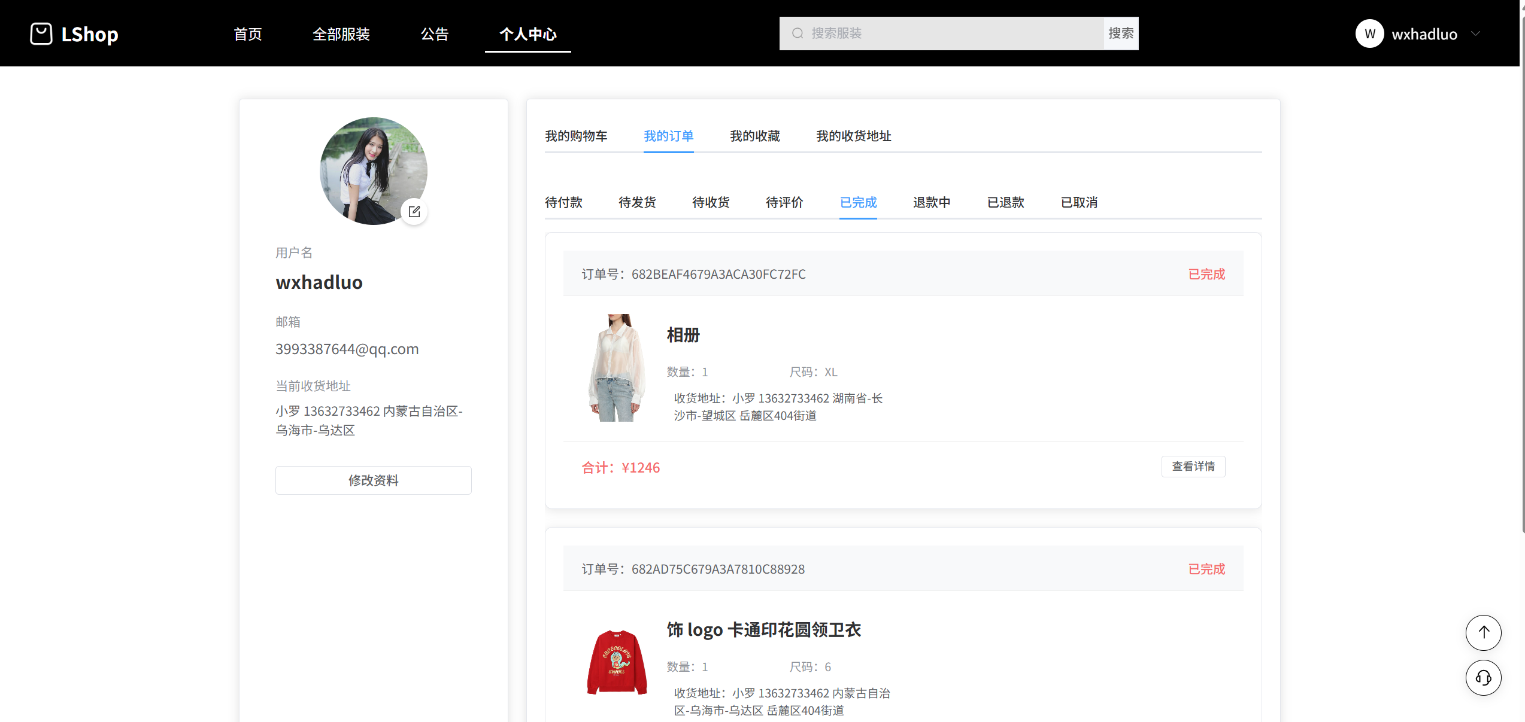Viewport: 1525px width, 722px height.
Task: Click the search magnifier icon
Action: coord(798,33)
